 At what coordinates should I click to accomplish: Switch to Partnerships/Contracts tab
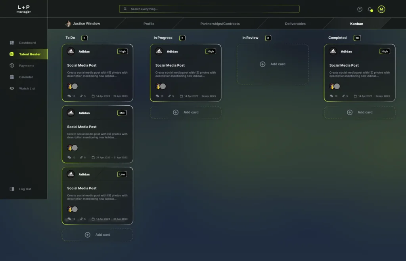[220, 23]
